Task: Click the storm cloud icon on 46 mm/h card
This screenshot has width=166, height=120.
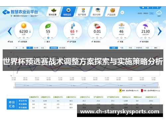Action: click(x=122, y=26)
